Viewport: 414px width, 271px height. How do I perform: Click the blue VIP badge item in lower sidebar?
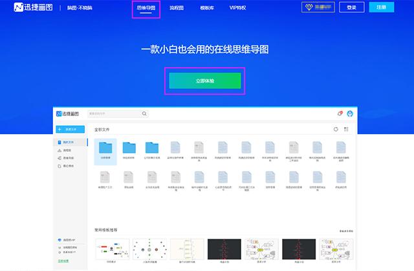pos(67,240)
